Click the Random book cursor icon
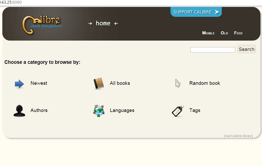 (178, 83)
